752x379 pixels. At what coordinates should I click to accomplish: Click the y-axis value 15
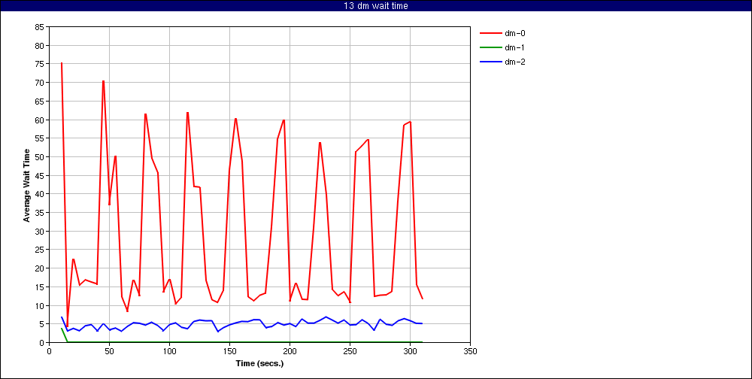[39, 287]
